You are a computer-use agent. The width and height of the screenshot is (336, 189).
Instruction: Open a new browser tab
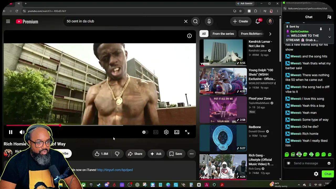26,3
